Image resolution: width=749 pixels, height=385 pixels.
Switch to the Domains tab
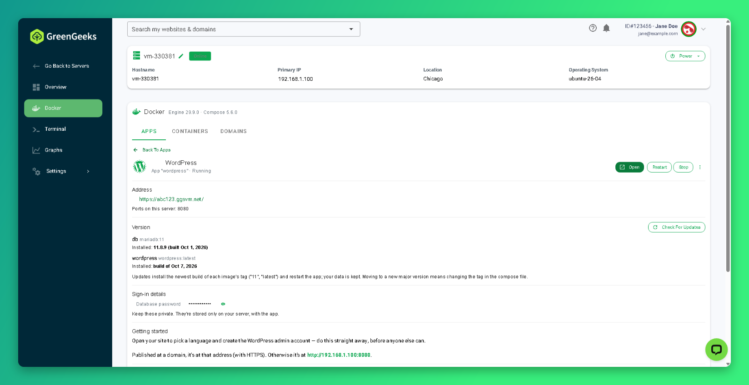[x=234, y=131]
